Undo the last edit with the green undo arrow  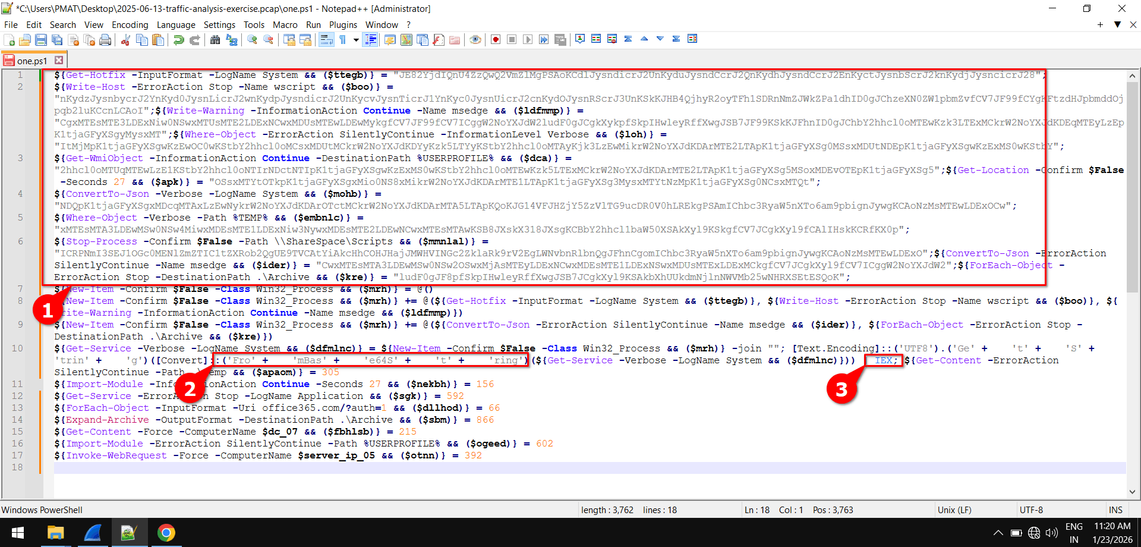[x=178, y=39]
